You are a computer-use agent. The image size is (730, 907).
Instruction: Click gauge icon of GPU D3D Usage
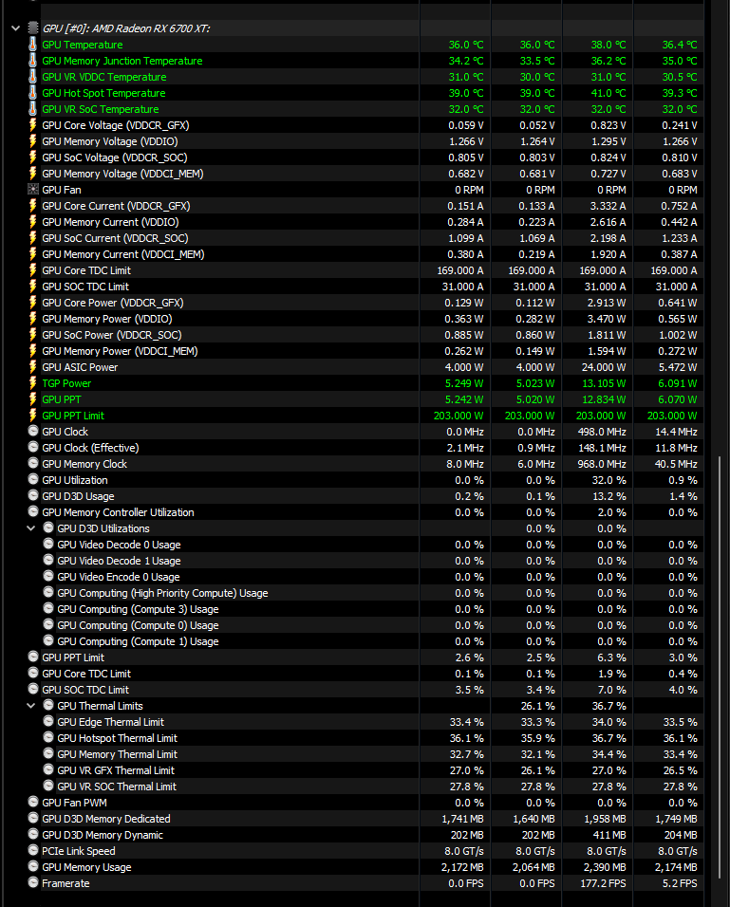(33, 496)
